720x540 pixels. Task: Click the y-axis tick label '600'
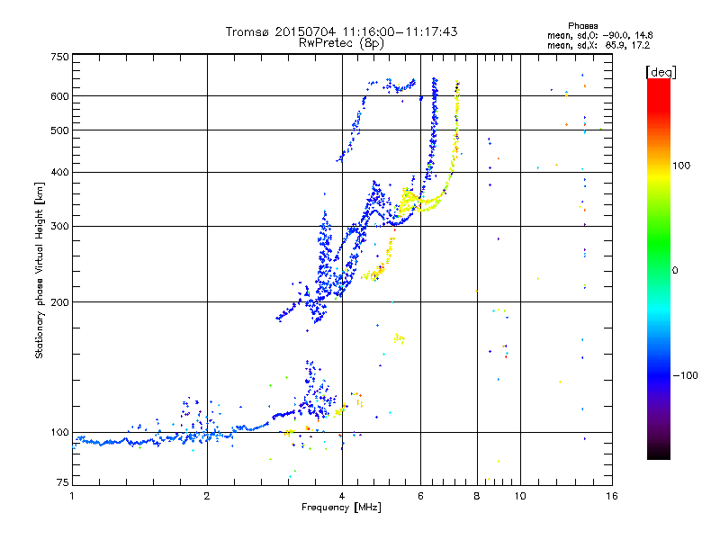59,96
